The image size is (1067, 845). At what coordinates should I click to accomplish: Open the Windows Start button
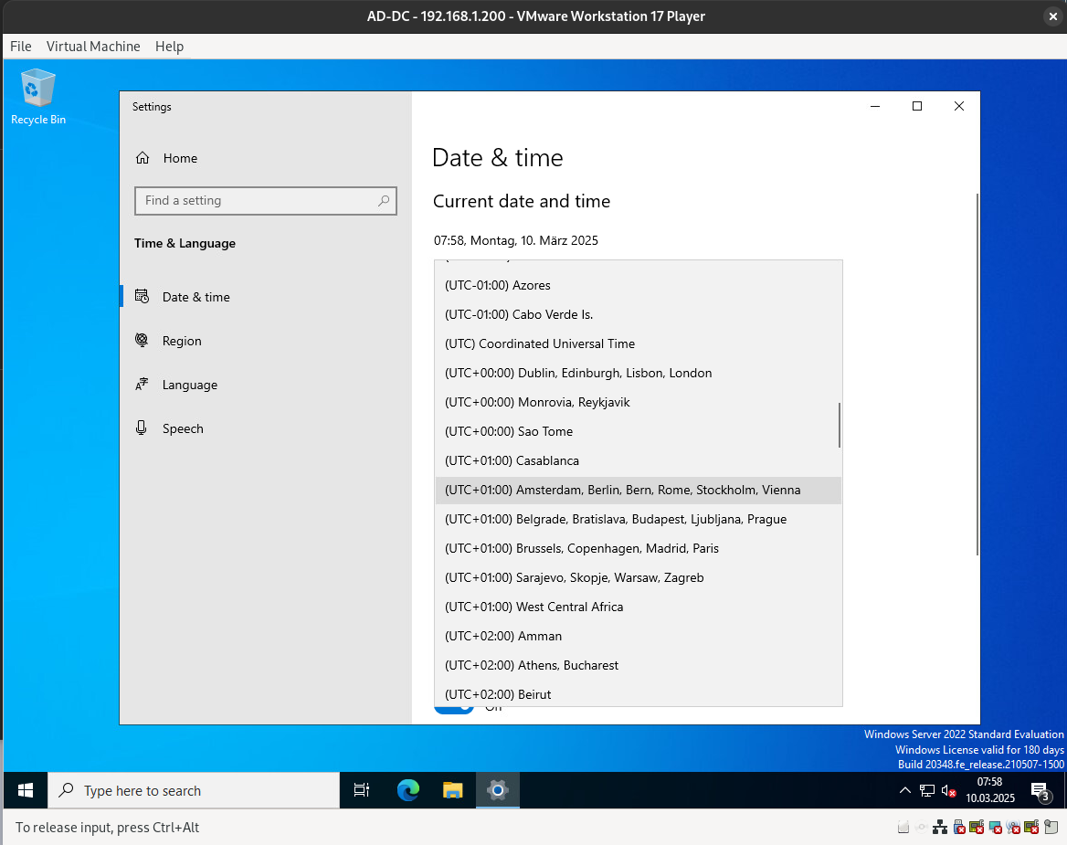coord(26,790)
